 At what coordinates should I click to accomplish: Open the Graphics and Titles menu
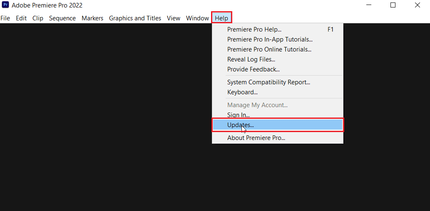[135, 18]
